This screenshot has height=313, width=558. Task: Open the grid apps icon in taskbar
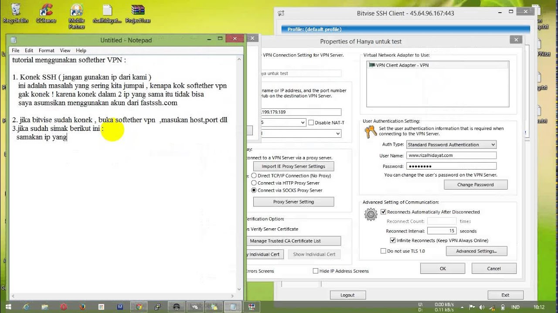point(102,307)
